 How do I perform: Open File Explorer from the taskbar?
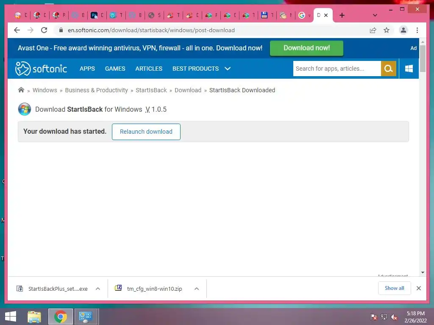[34, 317]
